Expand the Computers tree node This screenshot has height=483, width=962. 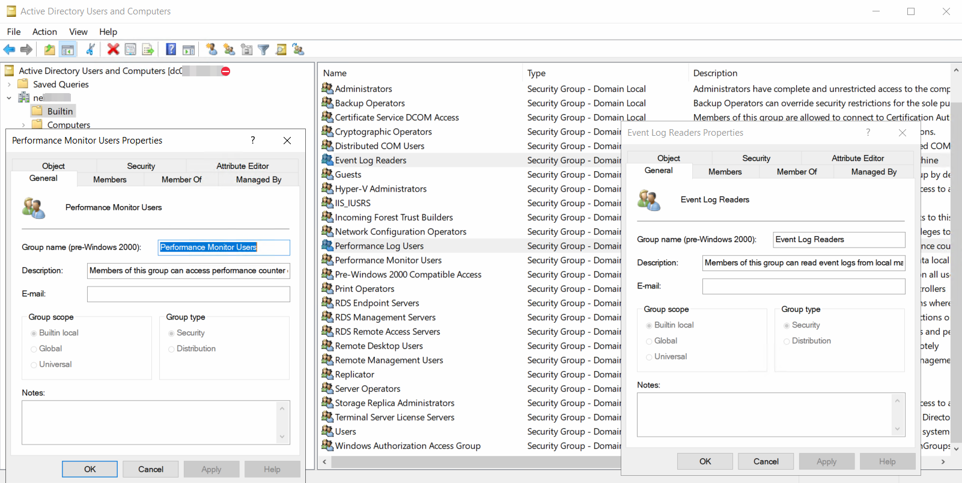23,125
